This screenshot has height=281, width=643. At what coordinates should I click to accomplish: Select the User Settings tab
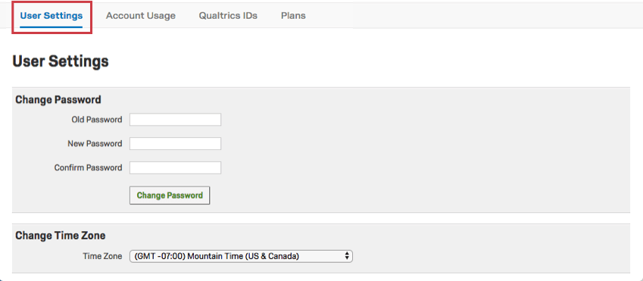tap(52, 17)
